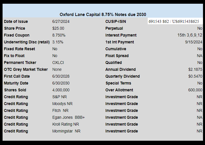The width and height of the screenshot is (205, 145).
Task: Select the Share Price value $25.00
Action: tap(58, 28)
